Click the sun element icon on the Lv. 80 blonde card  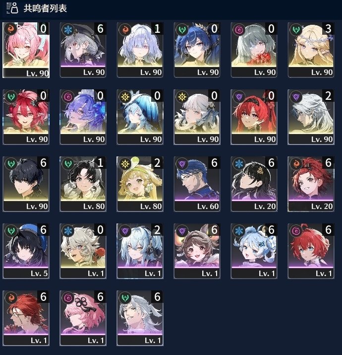tap(125, 164)
